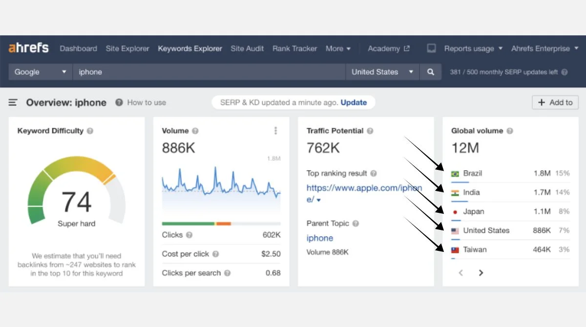Click the $2.50 cost per click value
The width and height of the screenshot is (586, 327).
271,254
